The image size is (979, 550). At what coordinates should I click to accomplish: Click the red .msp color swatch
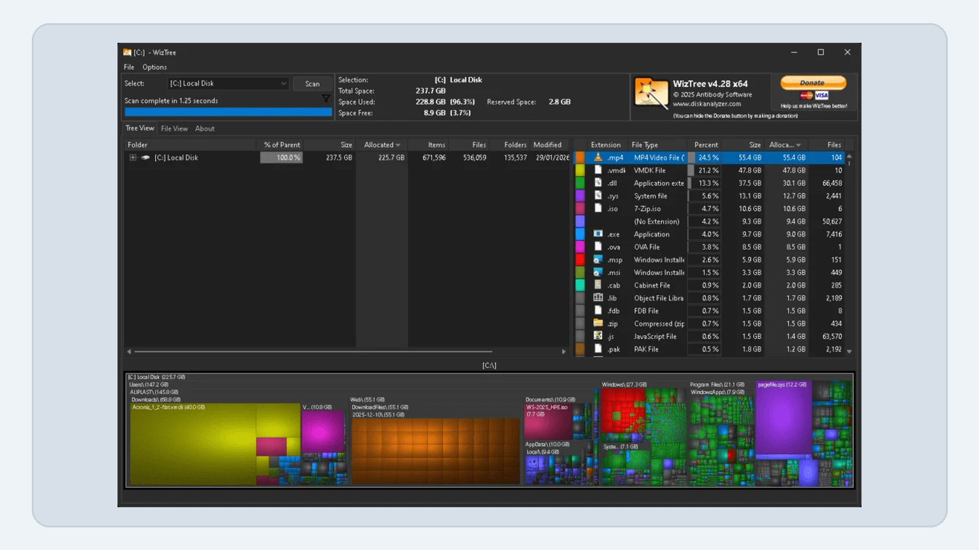(x=580, y=260)
